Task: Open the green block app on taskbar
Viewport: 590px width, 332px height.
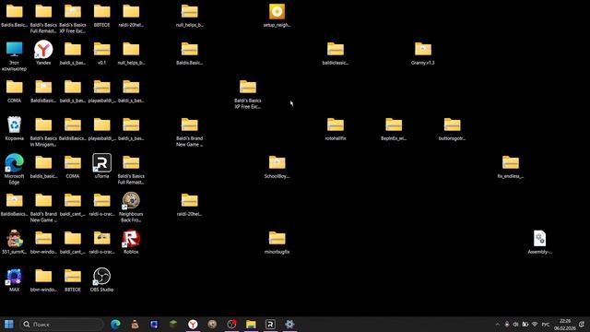Action: [x=173, y=324]
